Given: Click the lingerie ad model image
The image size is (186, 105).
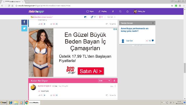Looking at the screenshot, I should (41, 52).
